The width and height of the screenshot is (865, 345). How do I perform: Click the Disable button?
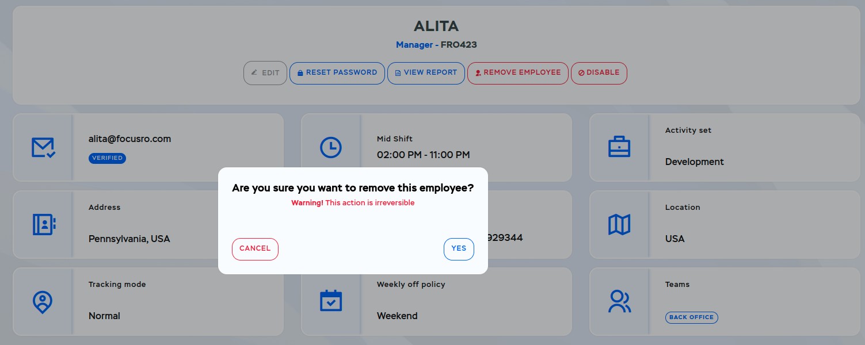pos(599,73)
